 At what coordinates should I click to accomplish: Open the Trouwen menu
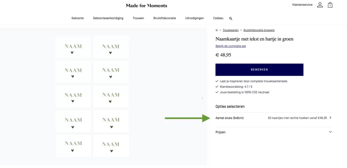tap(138, 18)
